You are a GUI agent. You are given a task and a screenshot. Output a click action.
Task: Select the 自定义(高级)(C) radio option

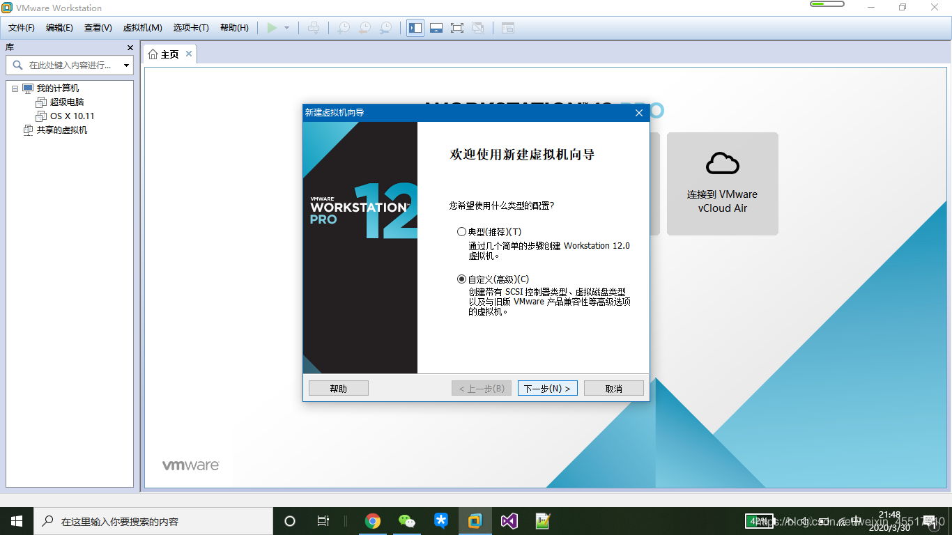pyautogui.click(x=461, y=279)
